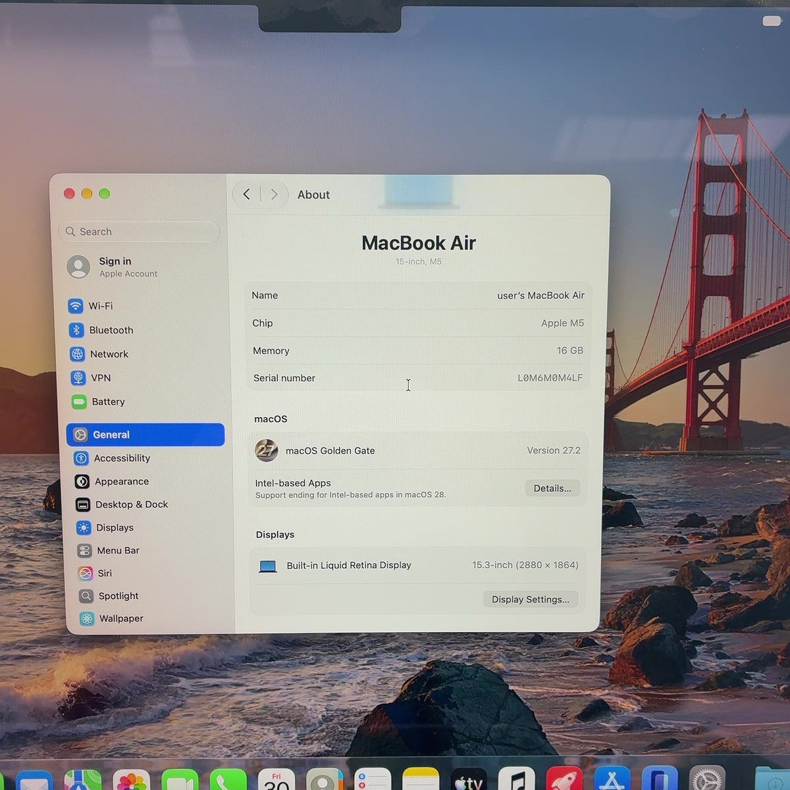This screenshot has height=790, width=790.
Task: Open Calendar from the Dock
Action: [x=276, y=781]
